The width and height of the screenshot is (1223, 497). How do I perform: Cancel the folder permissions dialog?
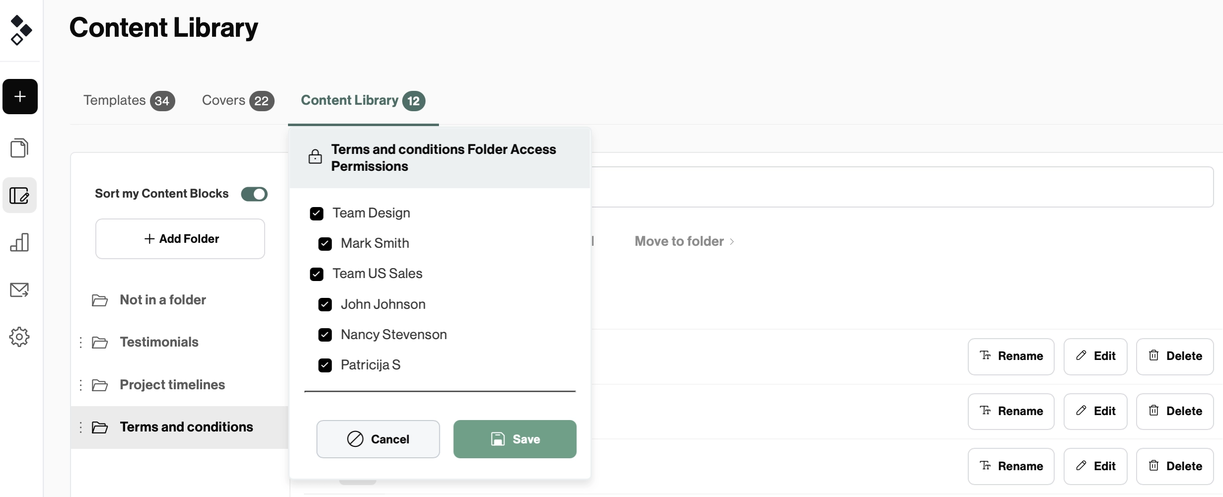[378, 439]
